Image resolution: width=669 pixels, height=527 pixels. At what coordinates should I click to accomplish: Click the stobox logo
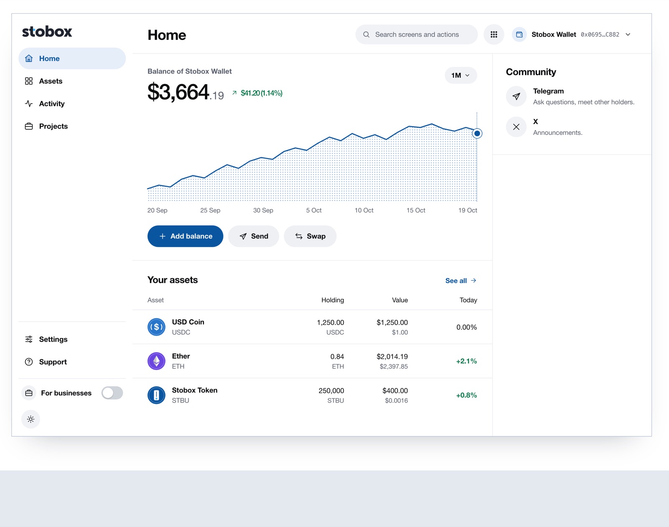click(47, 32)
